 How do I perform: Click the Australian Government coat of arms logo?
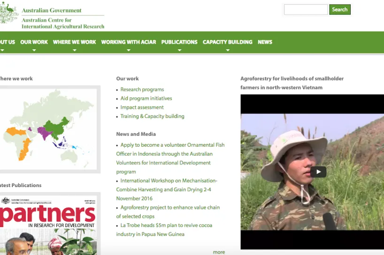tap(9, 13)
